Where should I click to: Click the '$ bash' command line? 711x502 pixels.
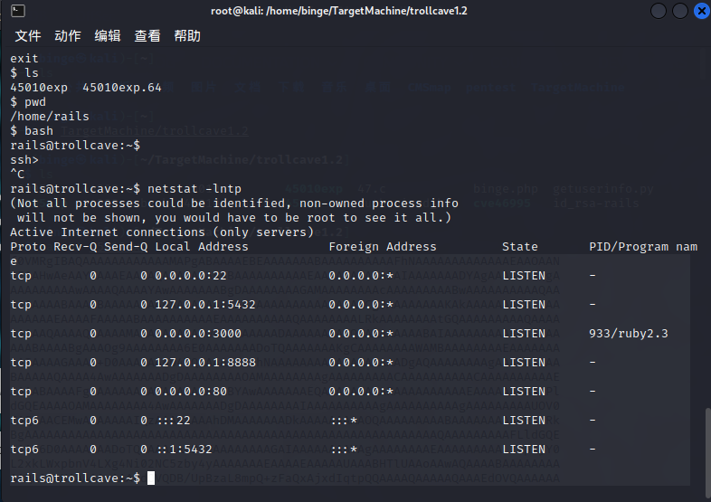pyautogui.click(x=32, y=131)
